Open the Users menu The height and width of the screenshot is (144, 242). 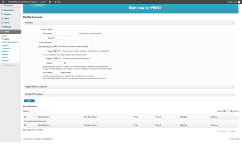6,18
